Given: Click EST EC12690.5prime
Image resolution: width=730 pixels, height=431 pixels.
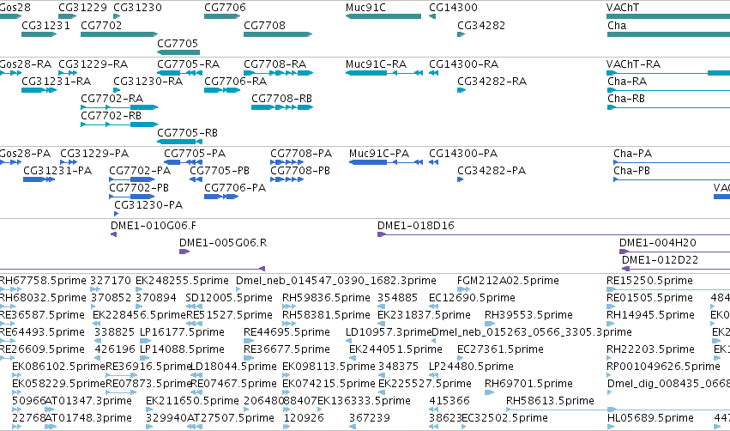Looking at the screenshot, I should click(433, 307).
